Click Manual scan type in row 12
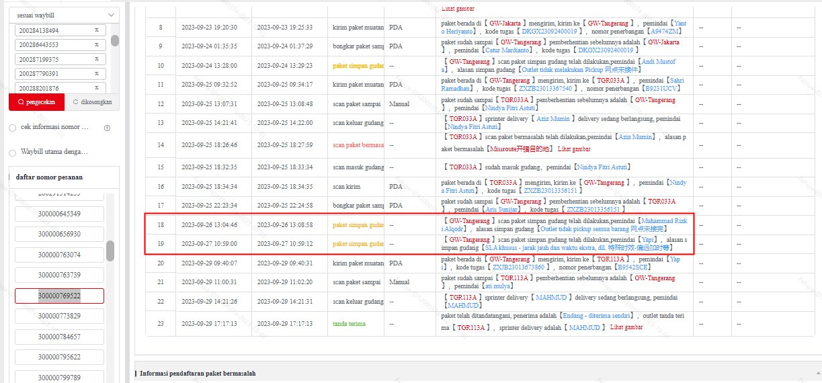Screen dimensions: 822x383 [x=399, y=104]
